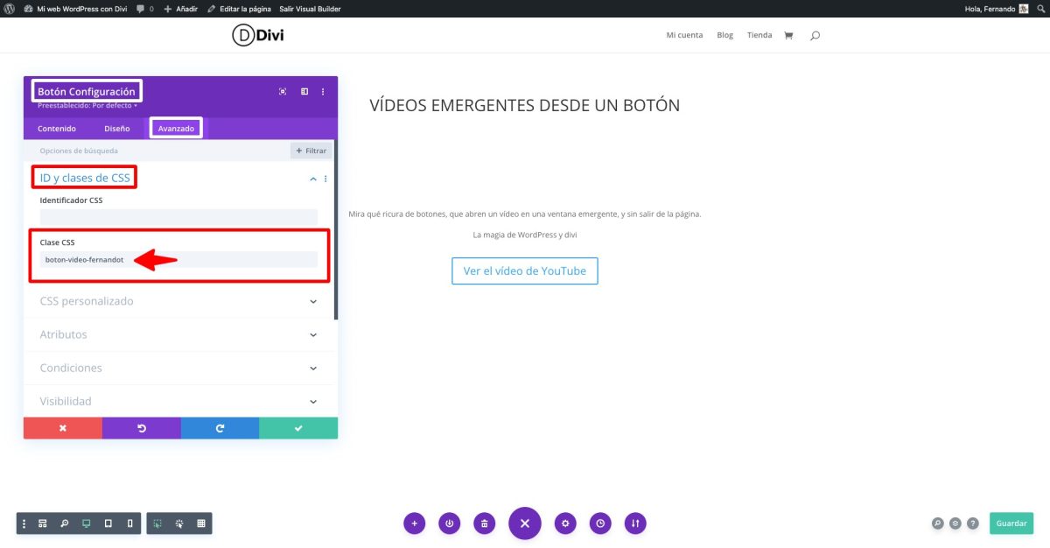Viewport: 1050px width, 548px height.
Task: Open the page settings gear icon
Action: point(565,523)
